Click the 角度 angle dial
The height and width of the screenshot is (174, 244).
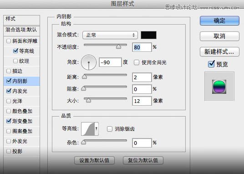point(89,62)
